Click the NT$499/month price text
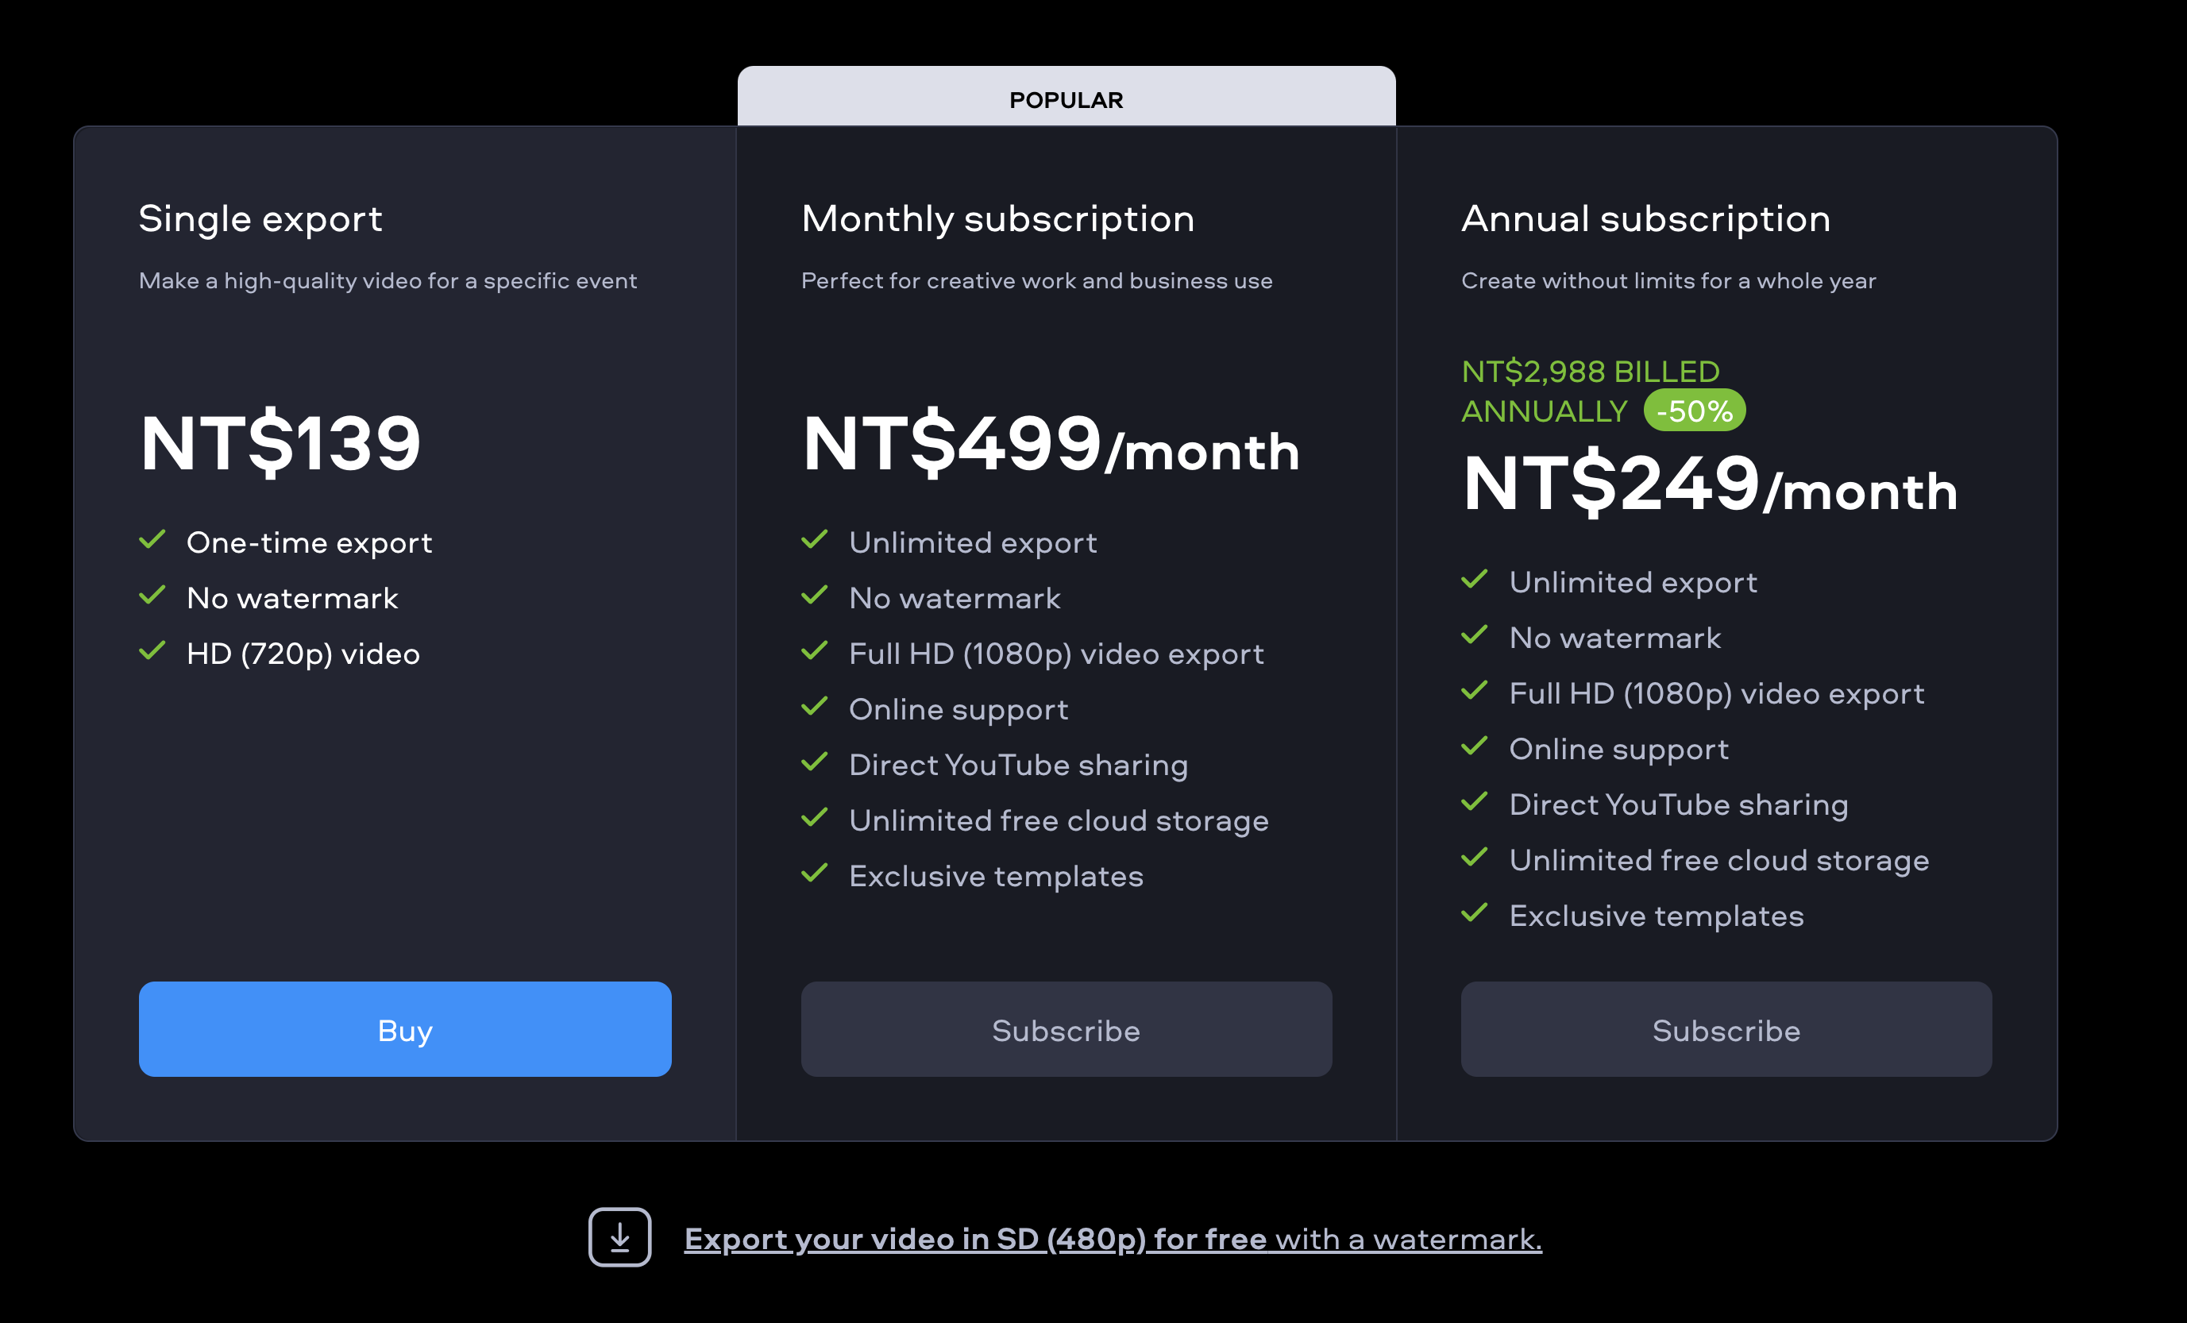 click(1051, 445)
